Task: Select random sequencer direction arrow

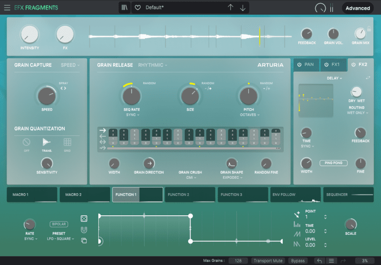Action: click(x=102, y=148)
